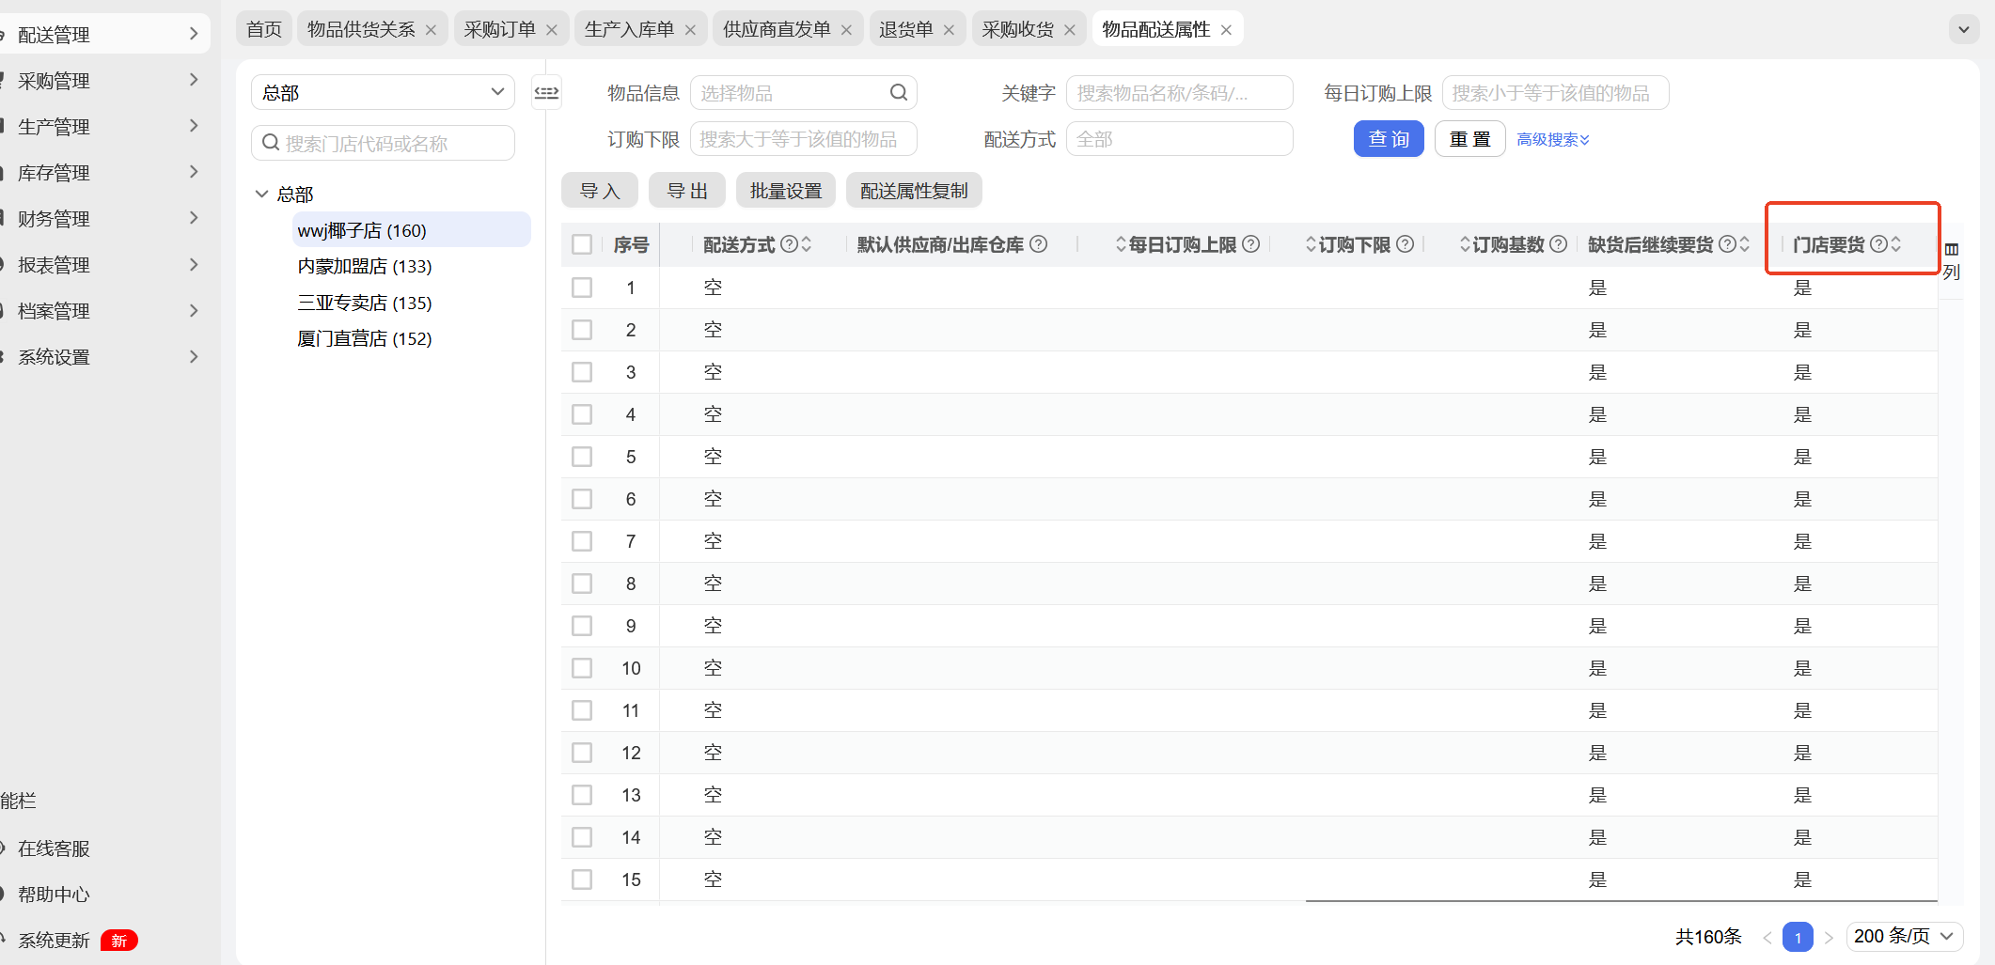Click help icon next to 订购下限 header
This screenshot has height=965, width=1995.
pos(1405,244)
